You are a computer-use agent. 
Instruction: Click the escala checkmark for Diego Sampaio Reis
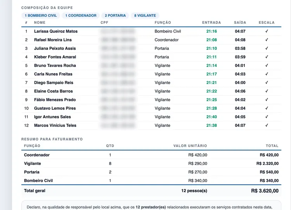pyautogui.click(x=267, y=82)
